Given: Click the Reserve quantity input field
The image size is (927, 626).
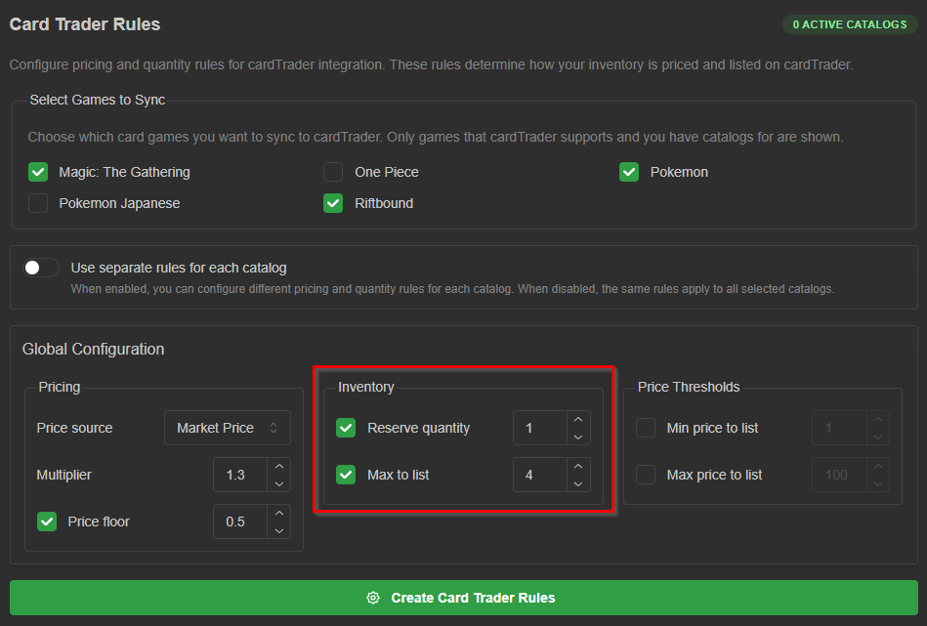Looking at the screenshot, I should tap(540, 428).
